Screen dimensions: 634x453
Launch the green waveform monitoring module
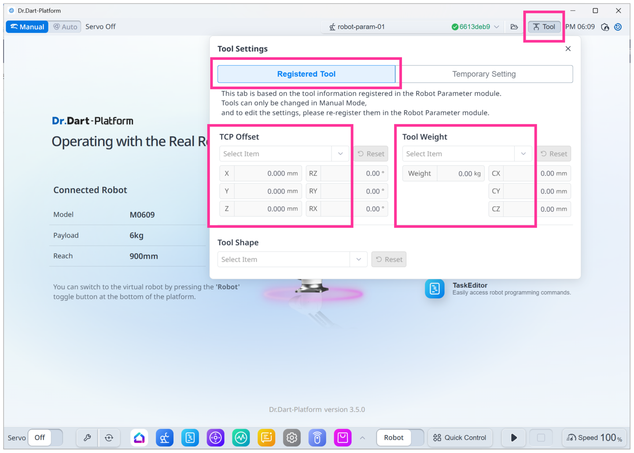coord(241,438)
